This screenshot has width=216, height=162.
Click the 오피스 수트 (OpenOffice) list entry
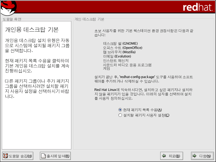[122, 48]
